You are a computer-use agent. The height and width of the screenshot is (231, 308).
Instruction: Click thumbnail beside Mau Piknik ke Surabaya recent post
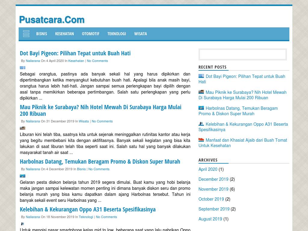tap(201, 92)
